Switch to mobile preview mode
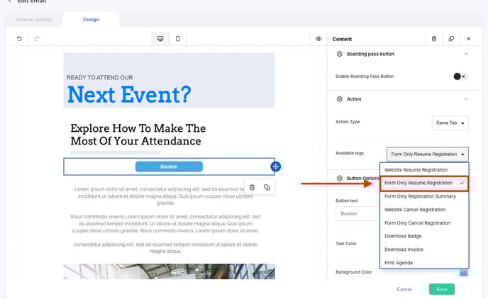The width and height of the screenshot is (488, 299). [177, 39]
